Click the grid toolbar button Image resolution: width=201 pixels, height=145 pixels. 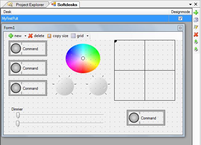pos(77,36)
